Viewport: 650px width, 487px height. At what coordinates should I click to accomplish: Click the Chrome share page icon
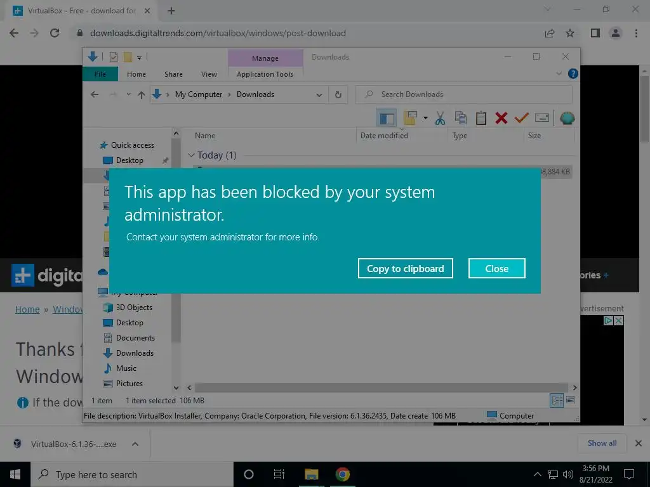(550, 33)
